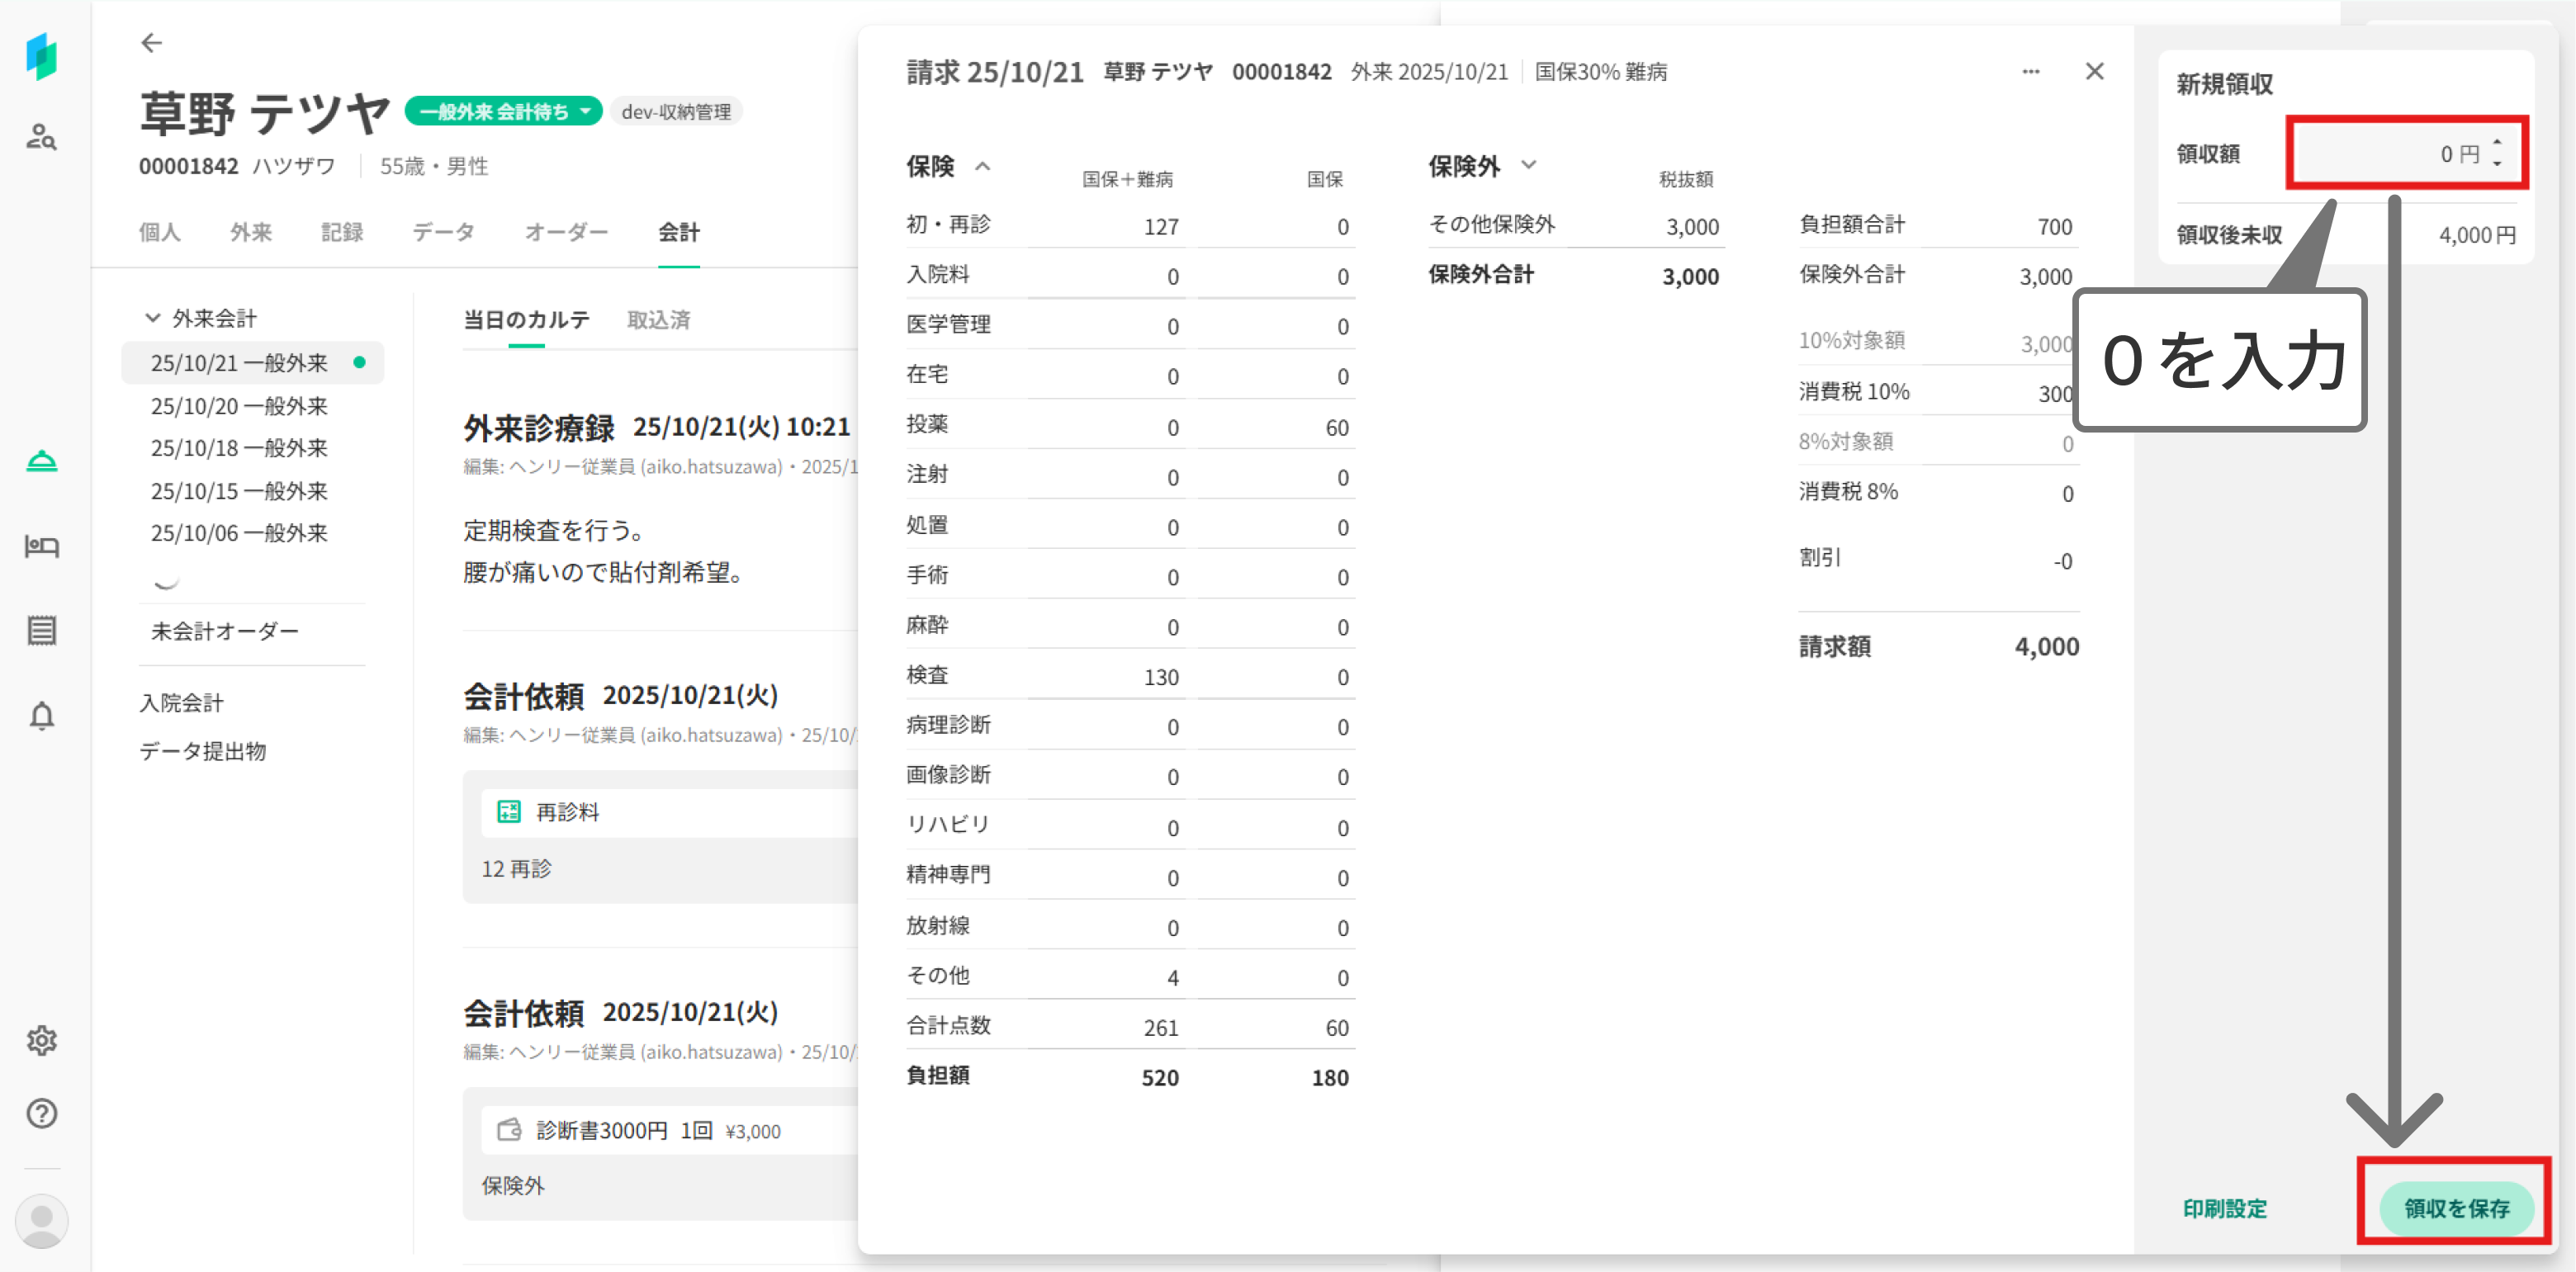This screenshot has width=2576, height=1272.
Task: Open 印刷設定 link
Action: click(x=2224, y=1208)
